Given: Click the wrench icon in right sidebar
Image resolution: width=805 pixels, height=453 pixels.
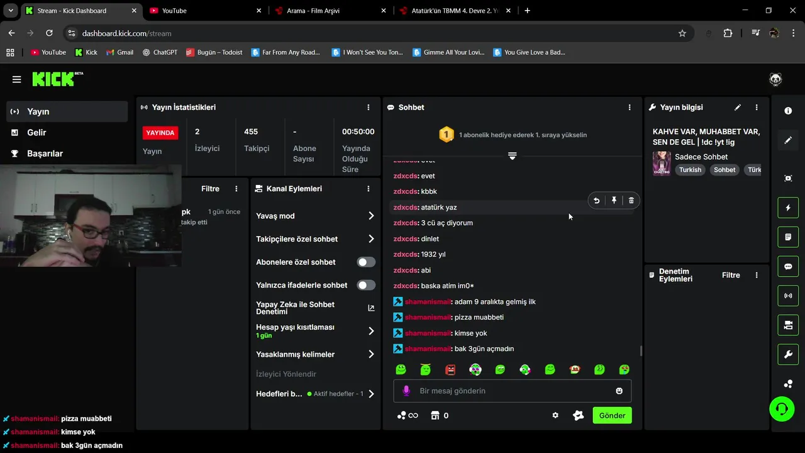Looking at the screenshot, I should [788, 354].
